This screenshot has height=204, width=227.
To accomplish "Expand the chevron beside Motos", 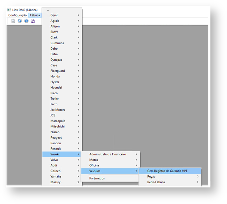I will pos(136,160).
